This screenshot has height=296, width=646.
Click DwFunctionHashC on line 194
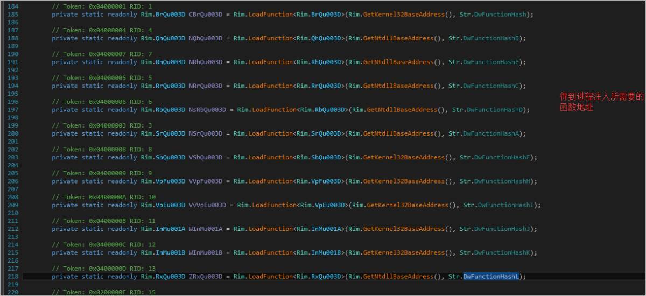click(x=491, y=86)
